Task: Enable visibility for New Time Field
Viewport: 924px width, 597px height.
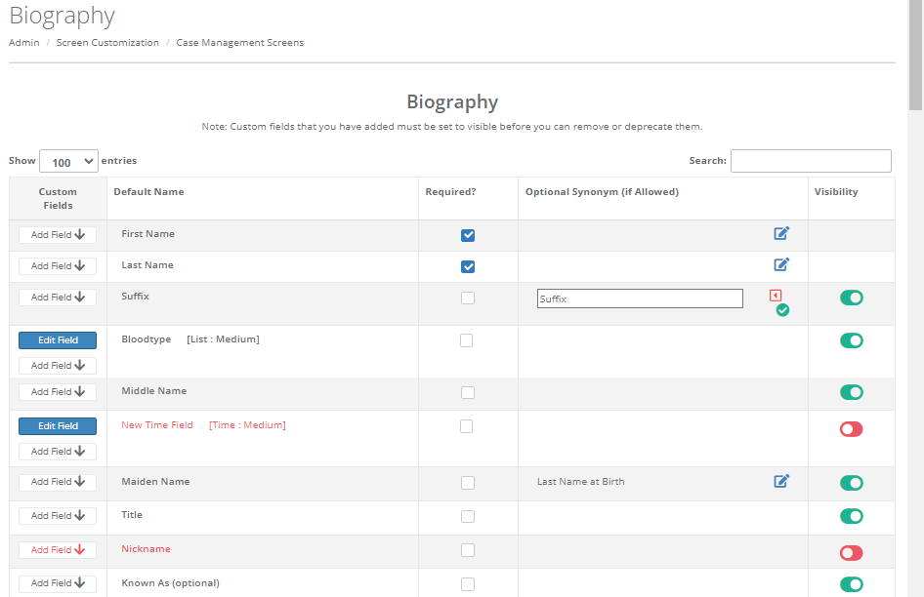Action: (x=851, y=428)
